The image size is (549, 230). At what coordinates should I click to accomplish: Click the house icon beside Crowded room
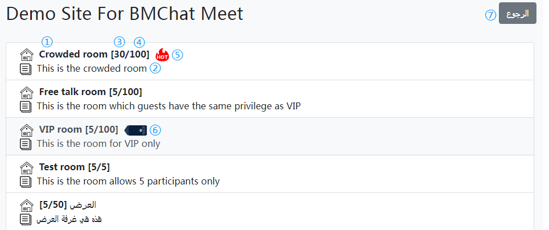27,55
